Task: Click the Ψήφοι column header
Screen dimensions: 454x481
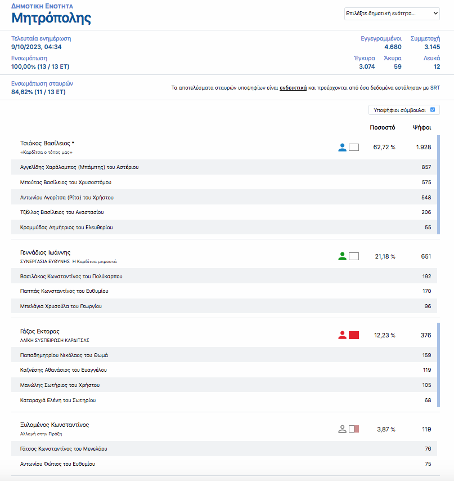Action: point(421,127)
